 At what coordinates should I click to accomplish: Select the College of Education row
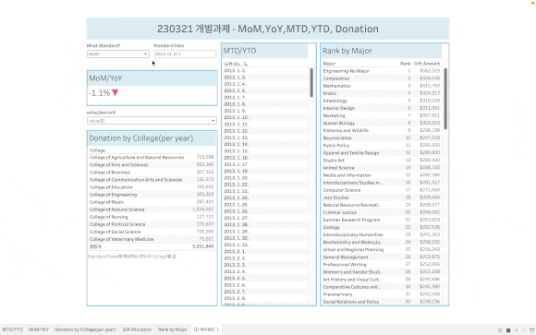tap(152, 187)
